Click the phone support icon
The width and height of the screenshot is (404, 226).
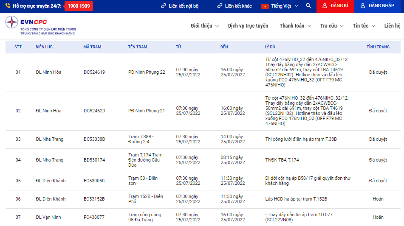8,6
